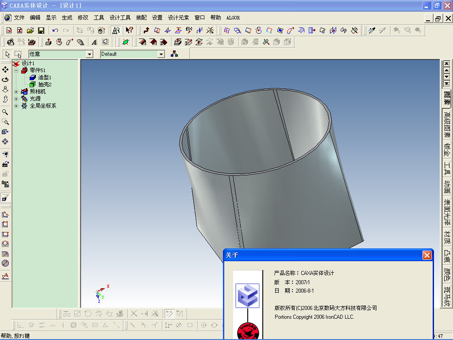Open the Default configuration dropdown

tap(161, 54)
